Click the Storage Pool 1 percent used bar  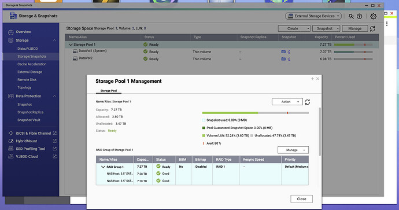[x=353, y=45]
